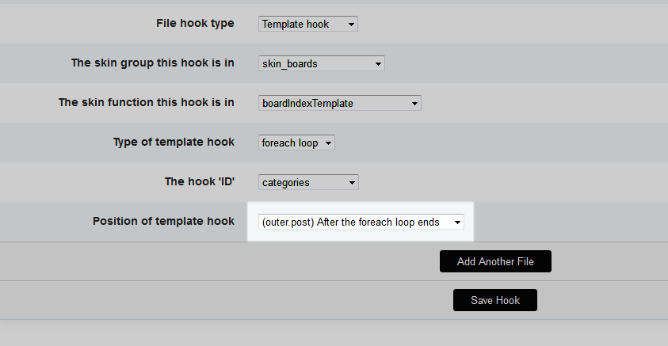Click the arrow on the categories select
Viewport: 668px width, 346px height.
pos(351,183)
